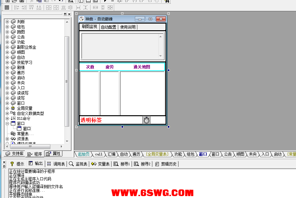The width and height of the screenshot is (296, 198).
Task: Click the binoculars search icon in toolbar
Action: (x=166, y=1)
